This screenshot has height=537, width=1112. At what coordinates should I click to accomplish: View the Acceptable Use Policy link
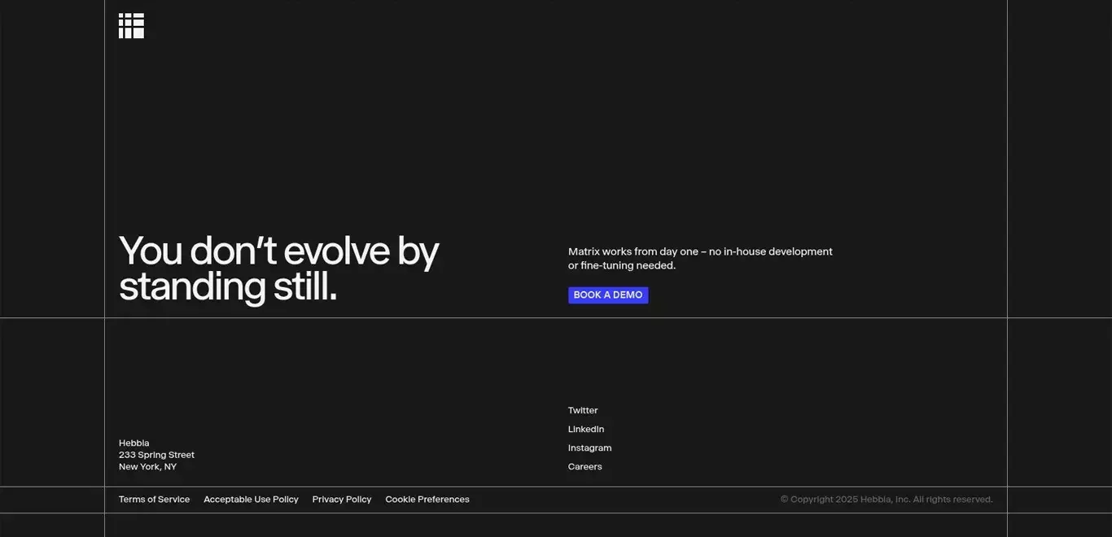251,500
